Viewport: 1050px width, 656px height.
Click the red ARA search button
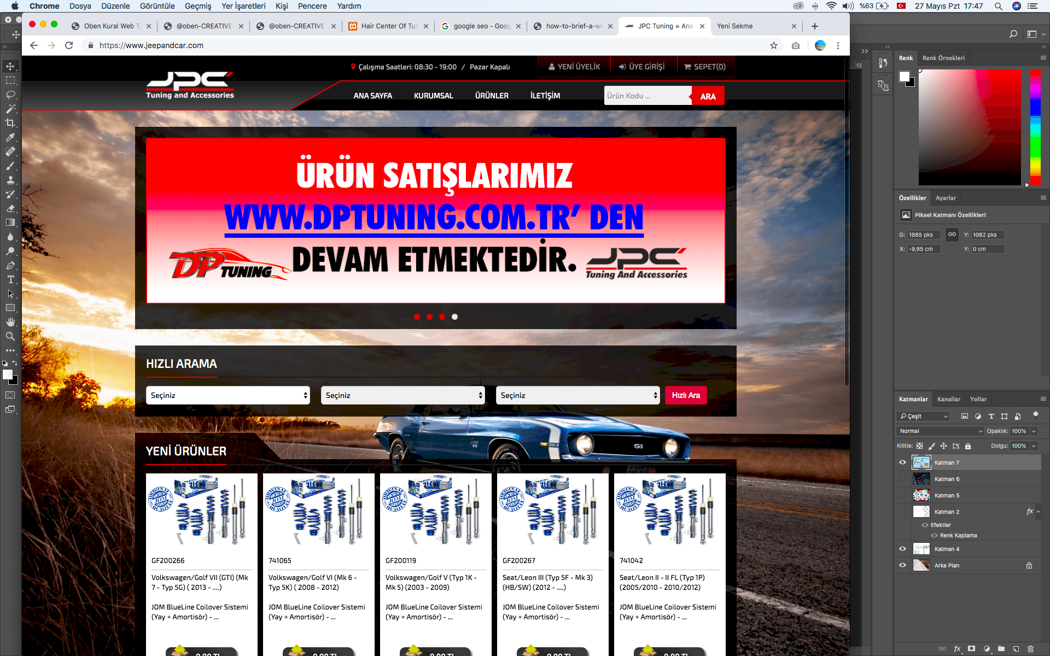(x=708, y=96)
